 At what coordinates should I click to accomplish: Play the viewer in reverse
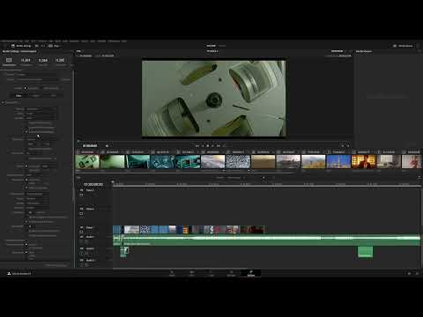point(203,146)
